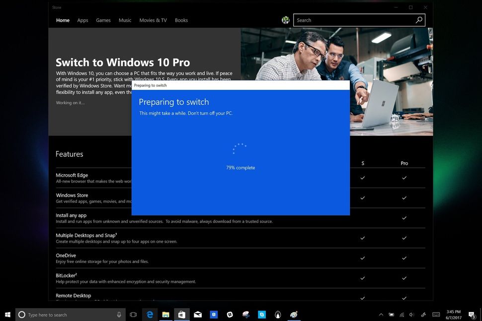
Task: Click the Wi-Fi icon in the system tray
Action: (402, 314)
